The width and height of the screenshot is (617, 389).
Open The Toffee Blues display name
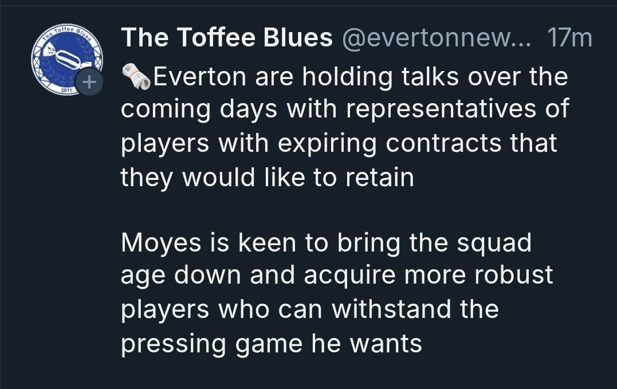pyautogui.click(x=227, y=38)
